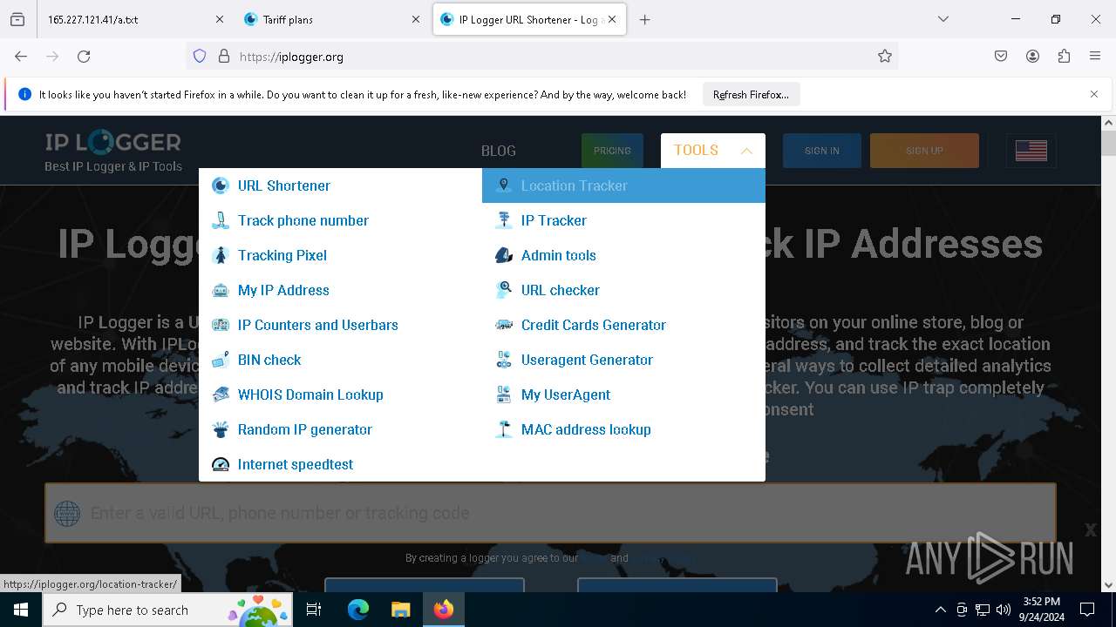Open the notifications action center

1087,610
